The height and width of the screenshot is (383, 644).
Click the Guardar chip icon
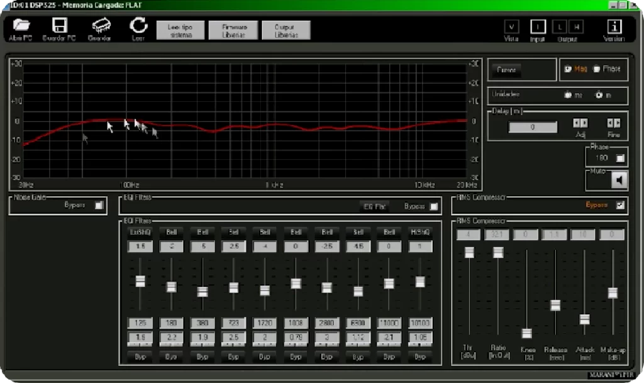(x=101, y=26)
